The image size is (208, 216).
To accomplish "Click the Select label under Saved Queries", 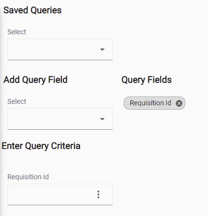I will [x=17, y=32].
